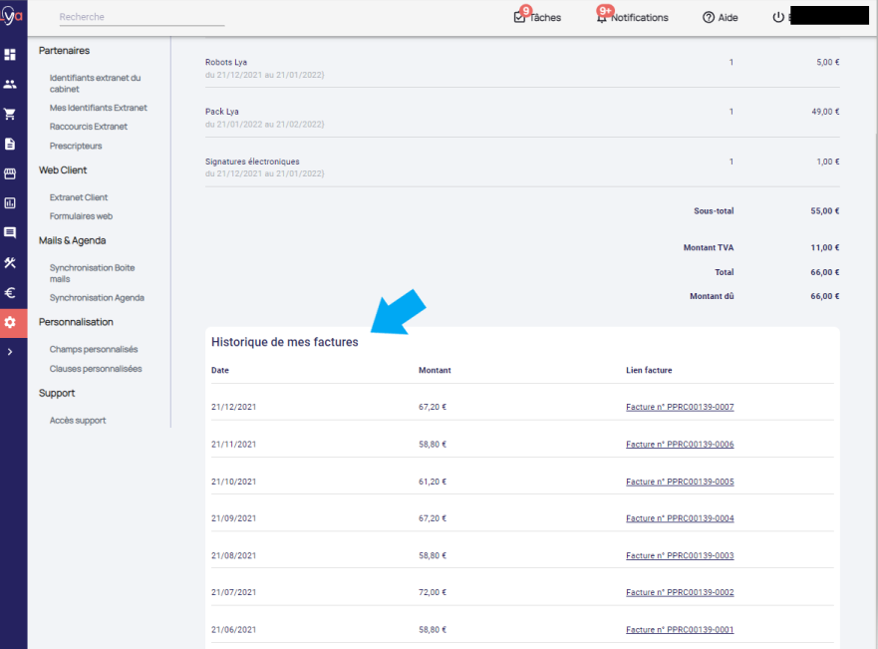Select the Partenaires section heading
The image size is (878, 649).
click(64, 51)
